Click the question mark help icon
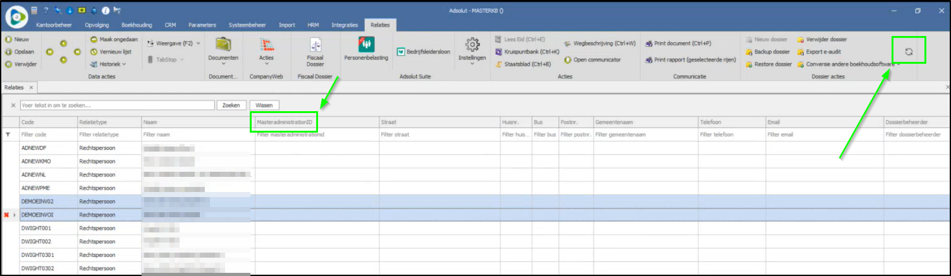The image size is (951, 276). (x=46, y=11)
